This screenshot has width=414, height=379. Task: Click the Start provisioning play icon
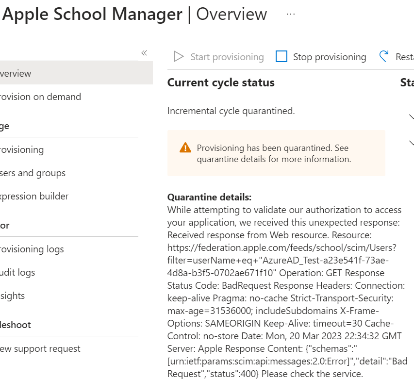[179, 57]
